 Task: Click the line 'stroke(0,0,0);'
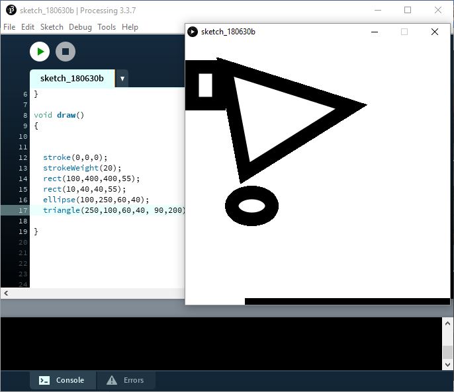[x=75, y=158]
